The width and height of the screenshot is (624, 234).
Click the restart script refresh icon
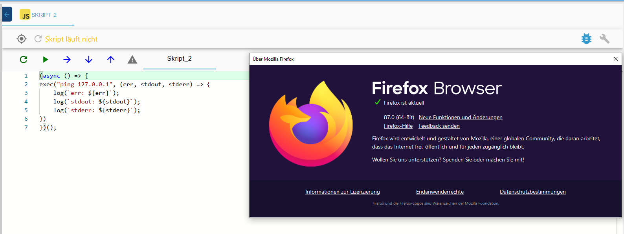coord(38,39)
